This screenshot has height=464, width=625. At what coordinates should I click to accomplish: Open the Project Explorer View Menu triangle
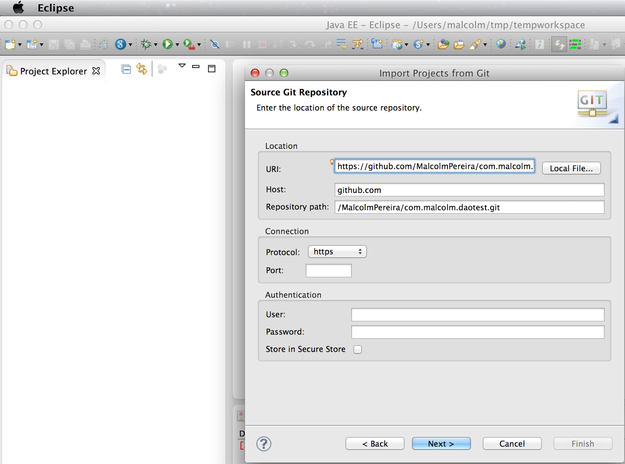pyautogui.click(x=182, y=66)
